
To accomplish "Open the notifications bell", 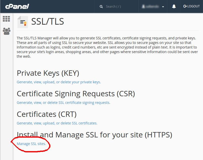I will point(174,6).
